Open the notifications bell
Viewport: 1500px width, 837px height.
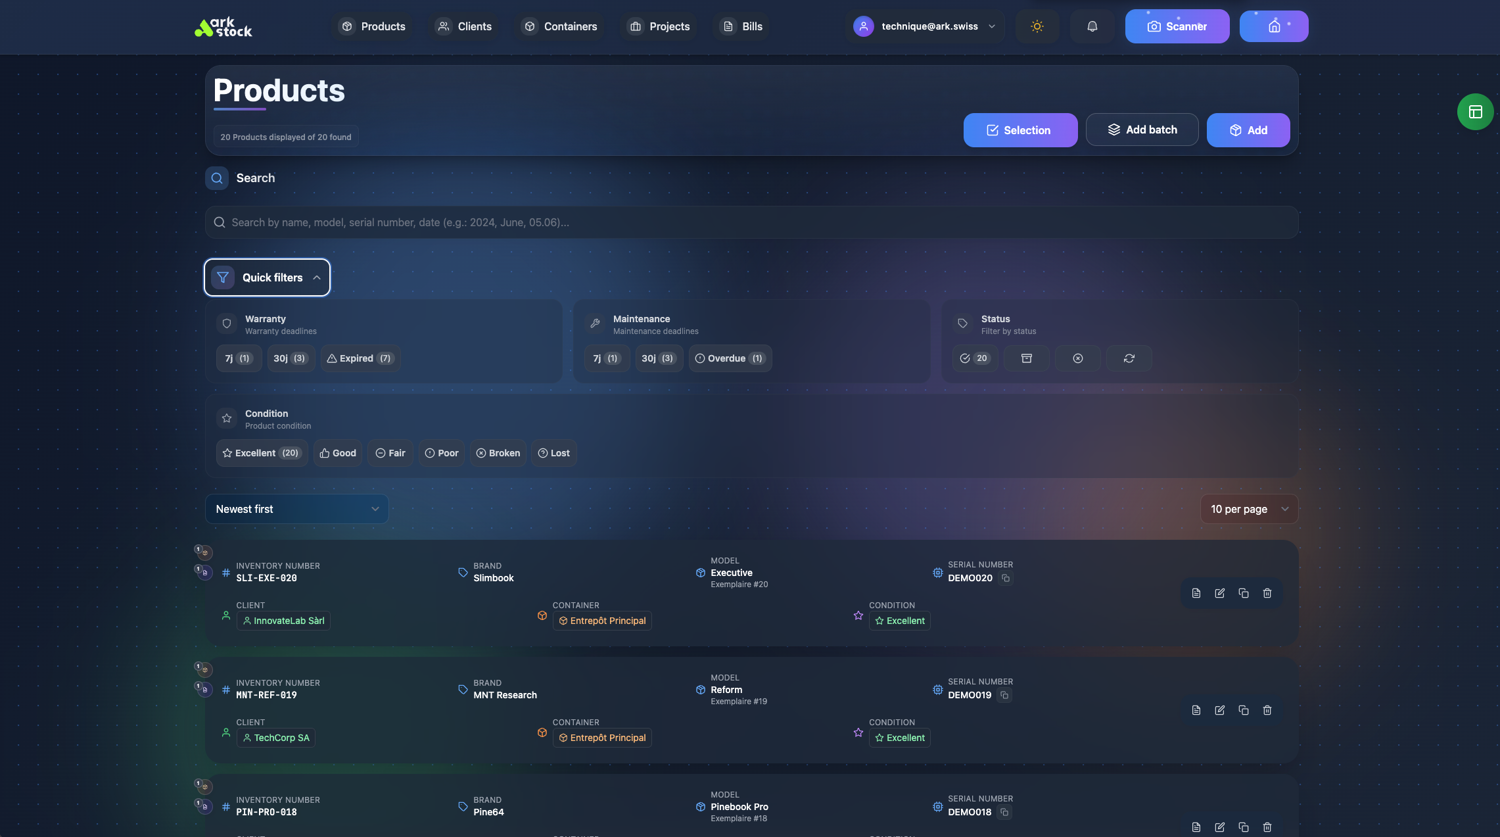click(1092, 26)
